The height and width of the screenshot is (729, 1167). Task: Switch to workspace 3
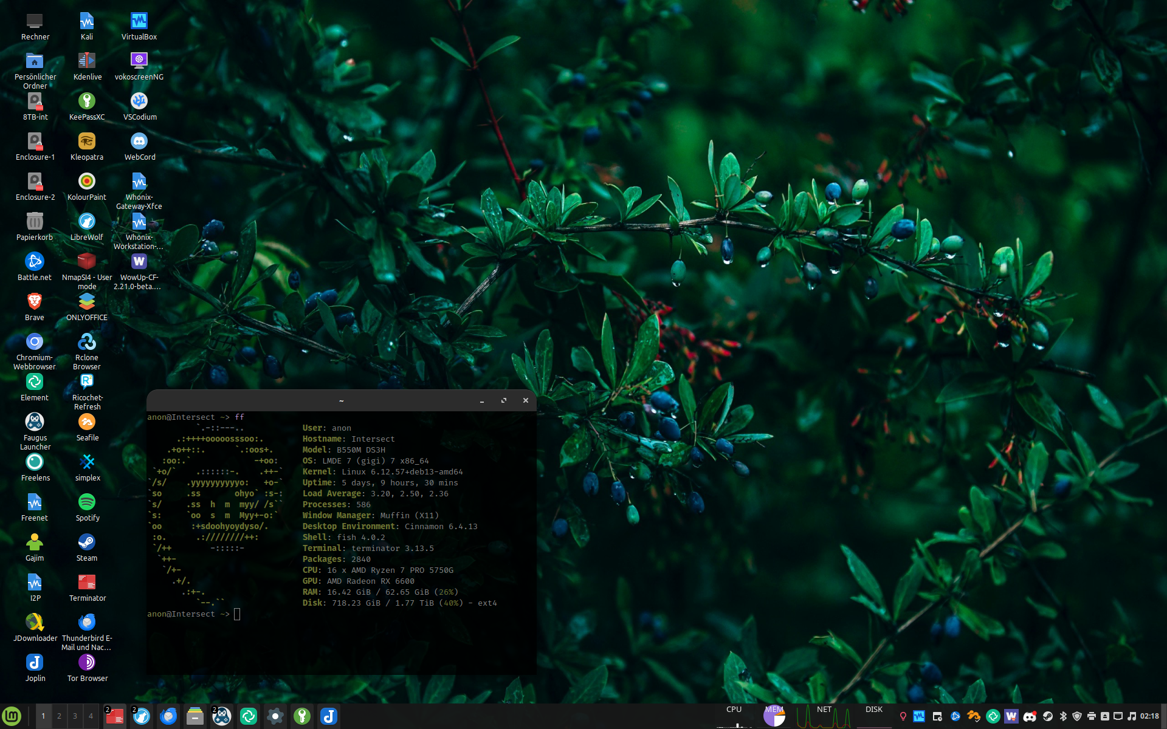75,716
